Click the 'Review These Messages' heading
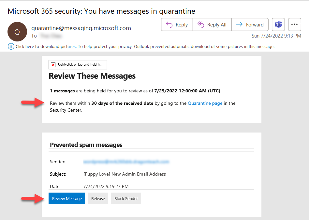The image size is (309, 220). (x=92, y=76)
